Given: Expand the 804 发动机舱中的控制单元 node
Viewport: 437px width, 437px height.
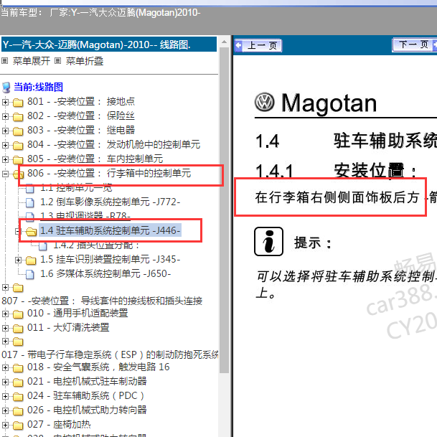Looking at the screenshot, I should [5, 145].
